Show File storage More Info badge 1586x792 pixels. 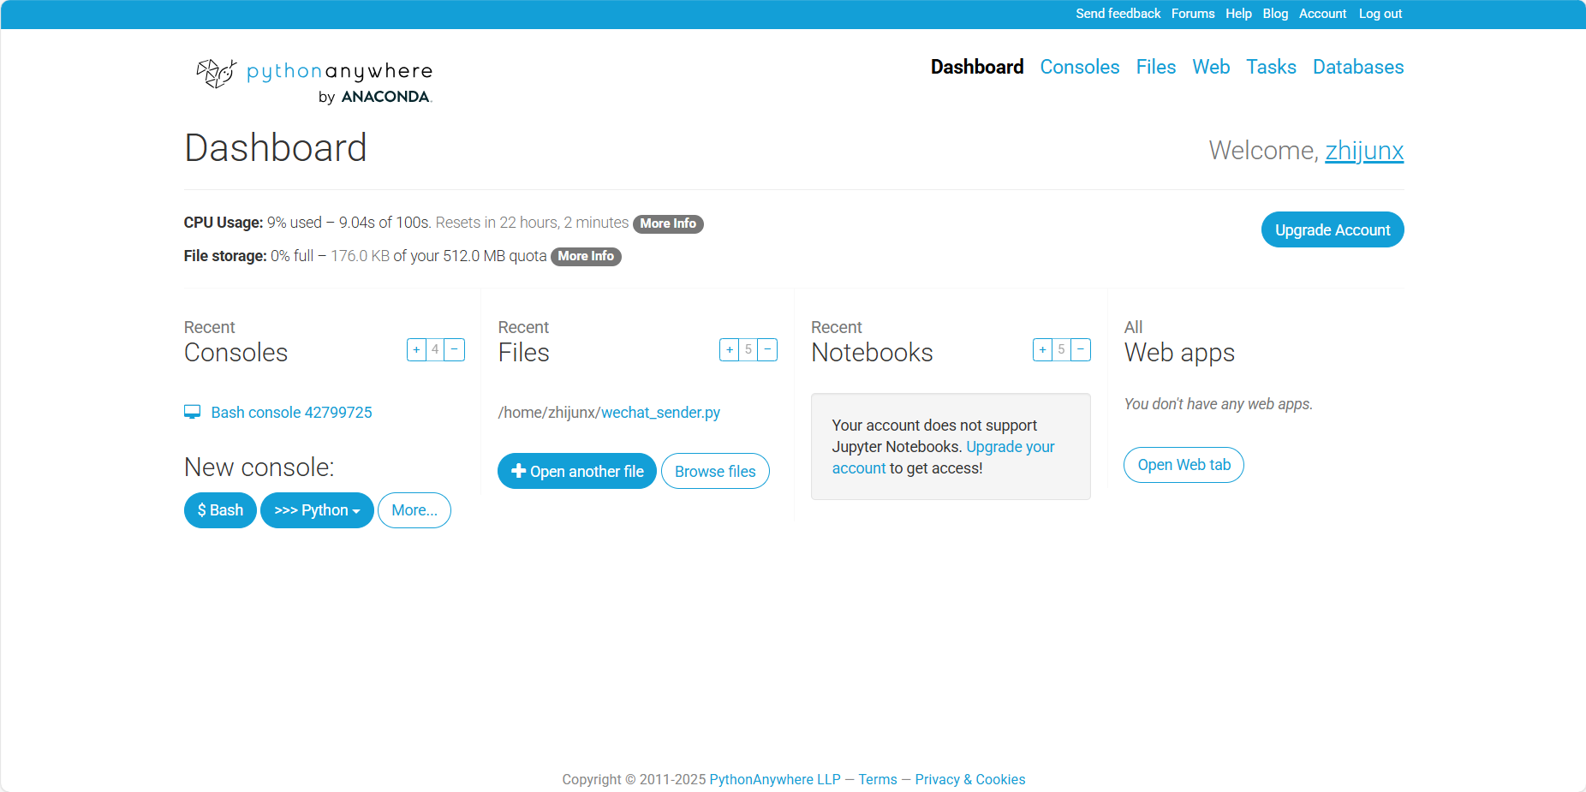point(586,256)
